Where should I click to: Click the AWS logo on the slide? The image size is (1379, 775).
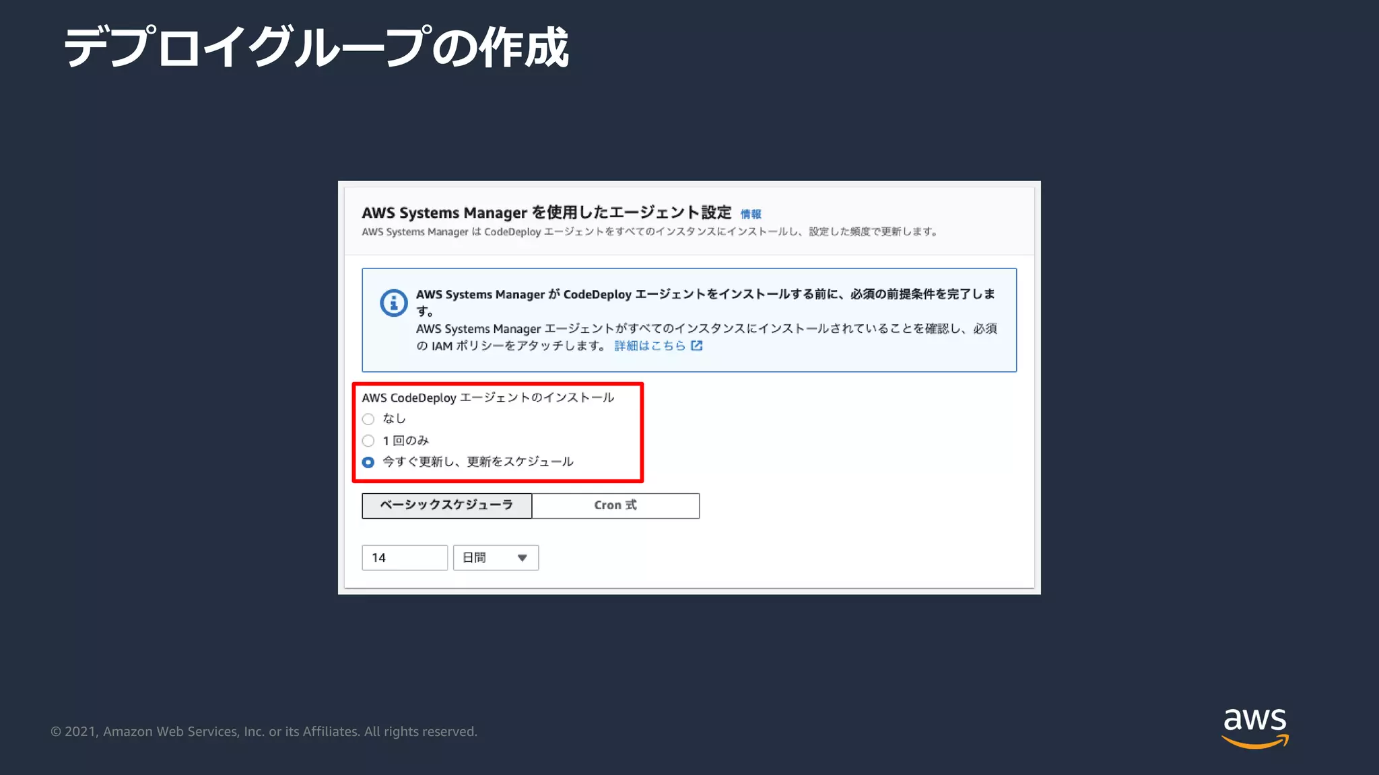tap(1255, 728)
